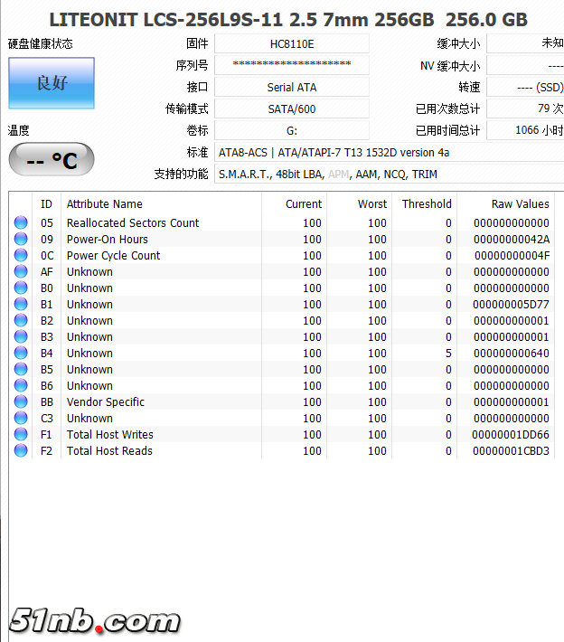
Task: Click the buffer size field showing 未知
Action: (525, 43)
